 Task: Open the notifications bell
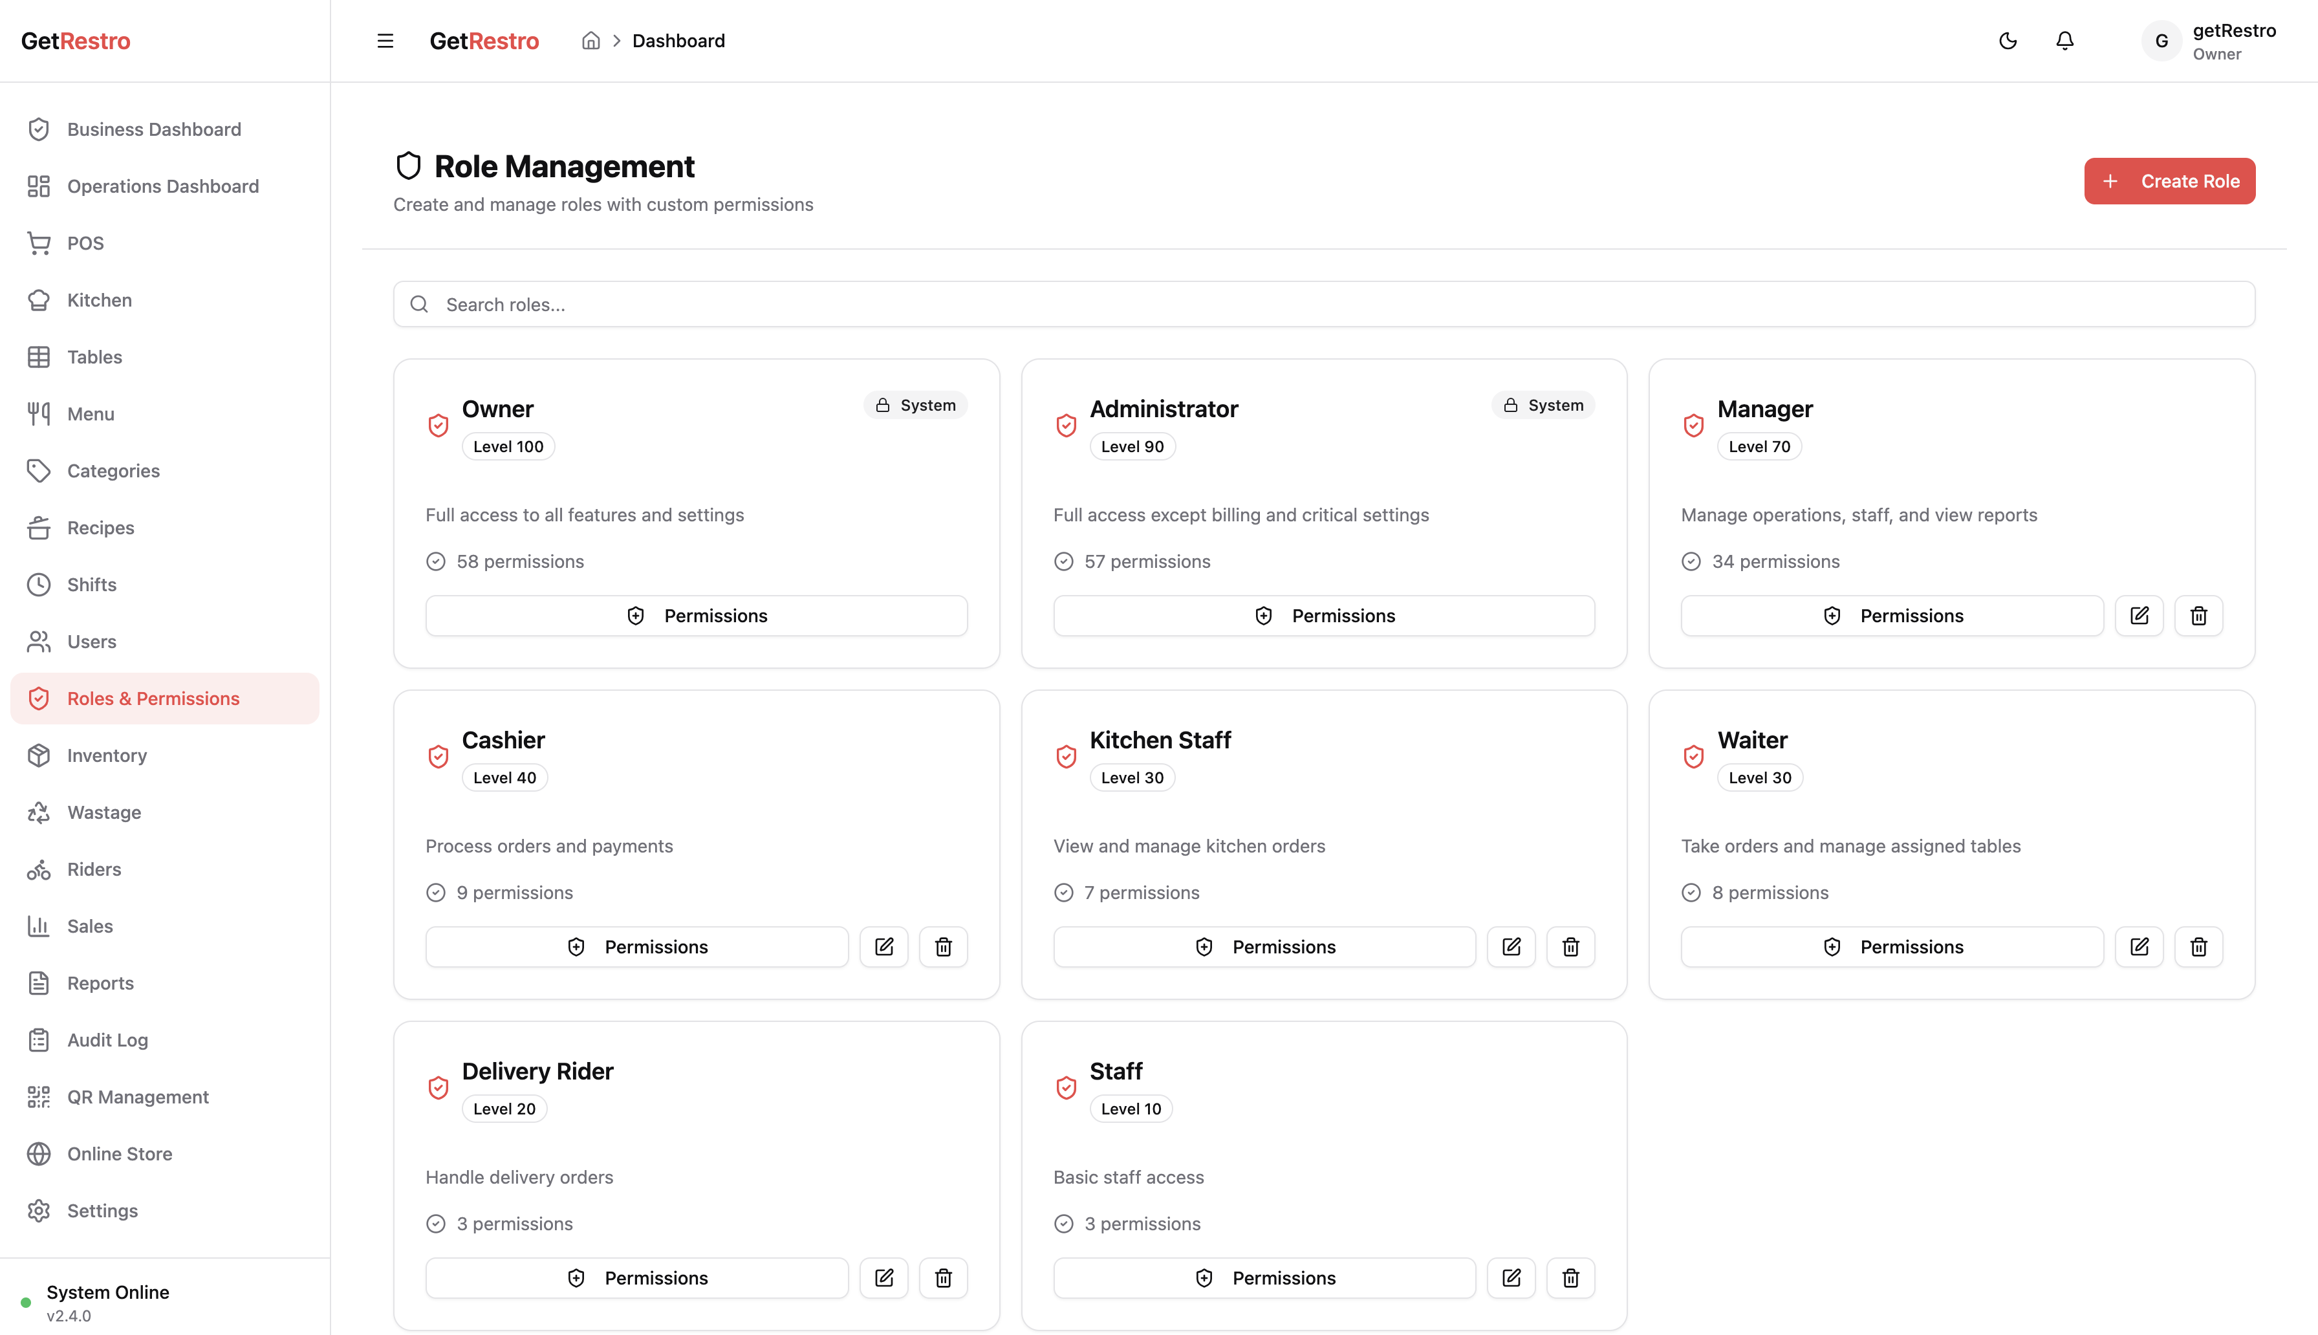click(x=2064, y=40)
